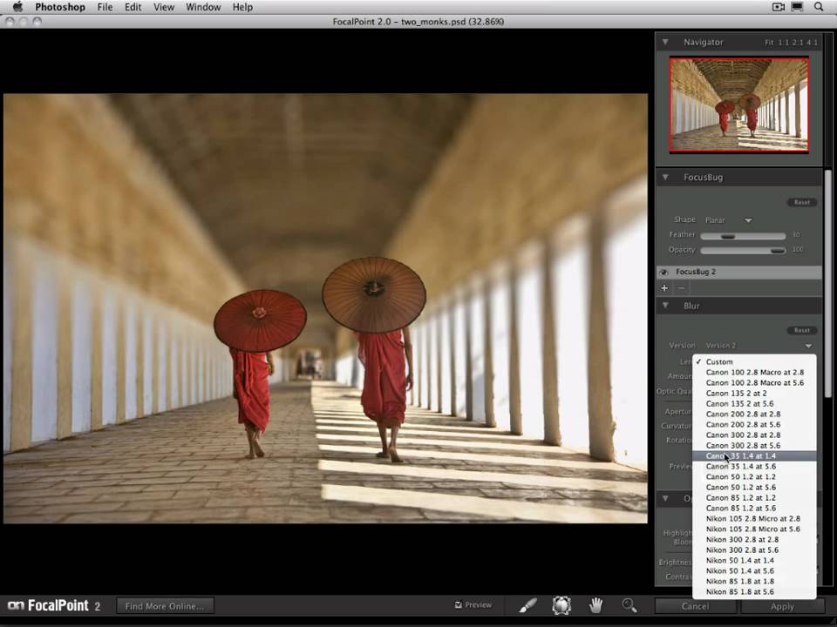The image size is (837, 627).
Task: Open the Version 2 dropdown
Action: coord(758,346)
